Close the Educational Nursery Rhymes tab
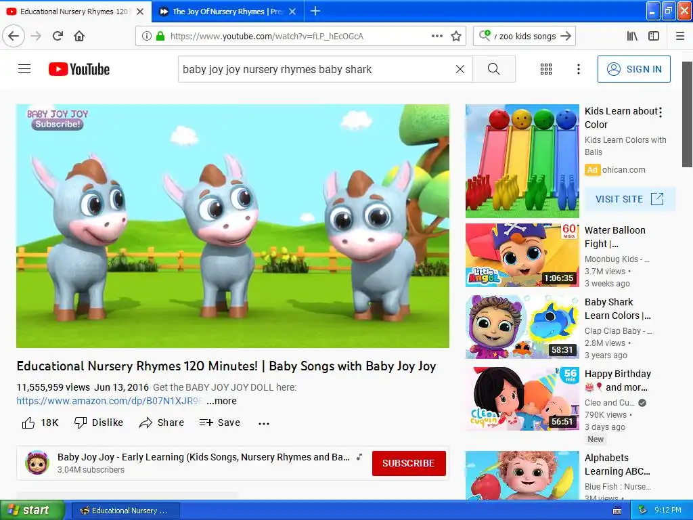 (x=140, y=12)
